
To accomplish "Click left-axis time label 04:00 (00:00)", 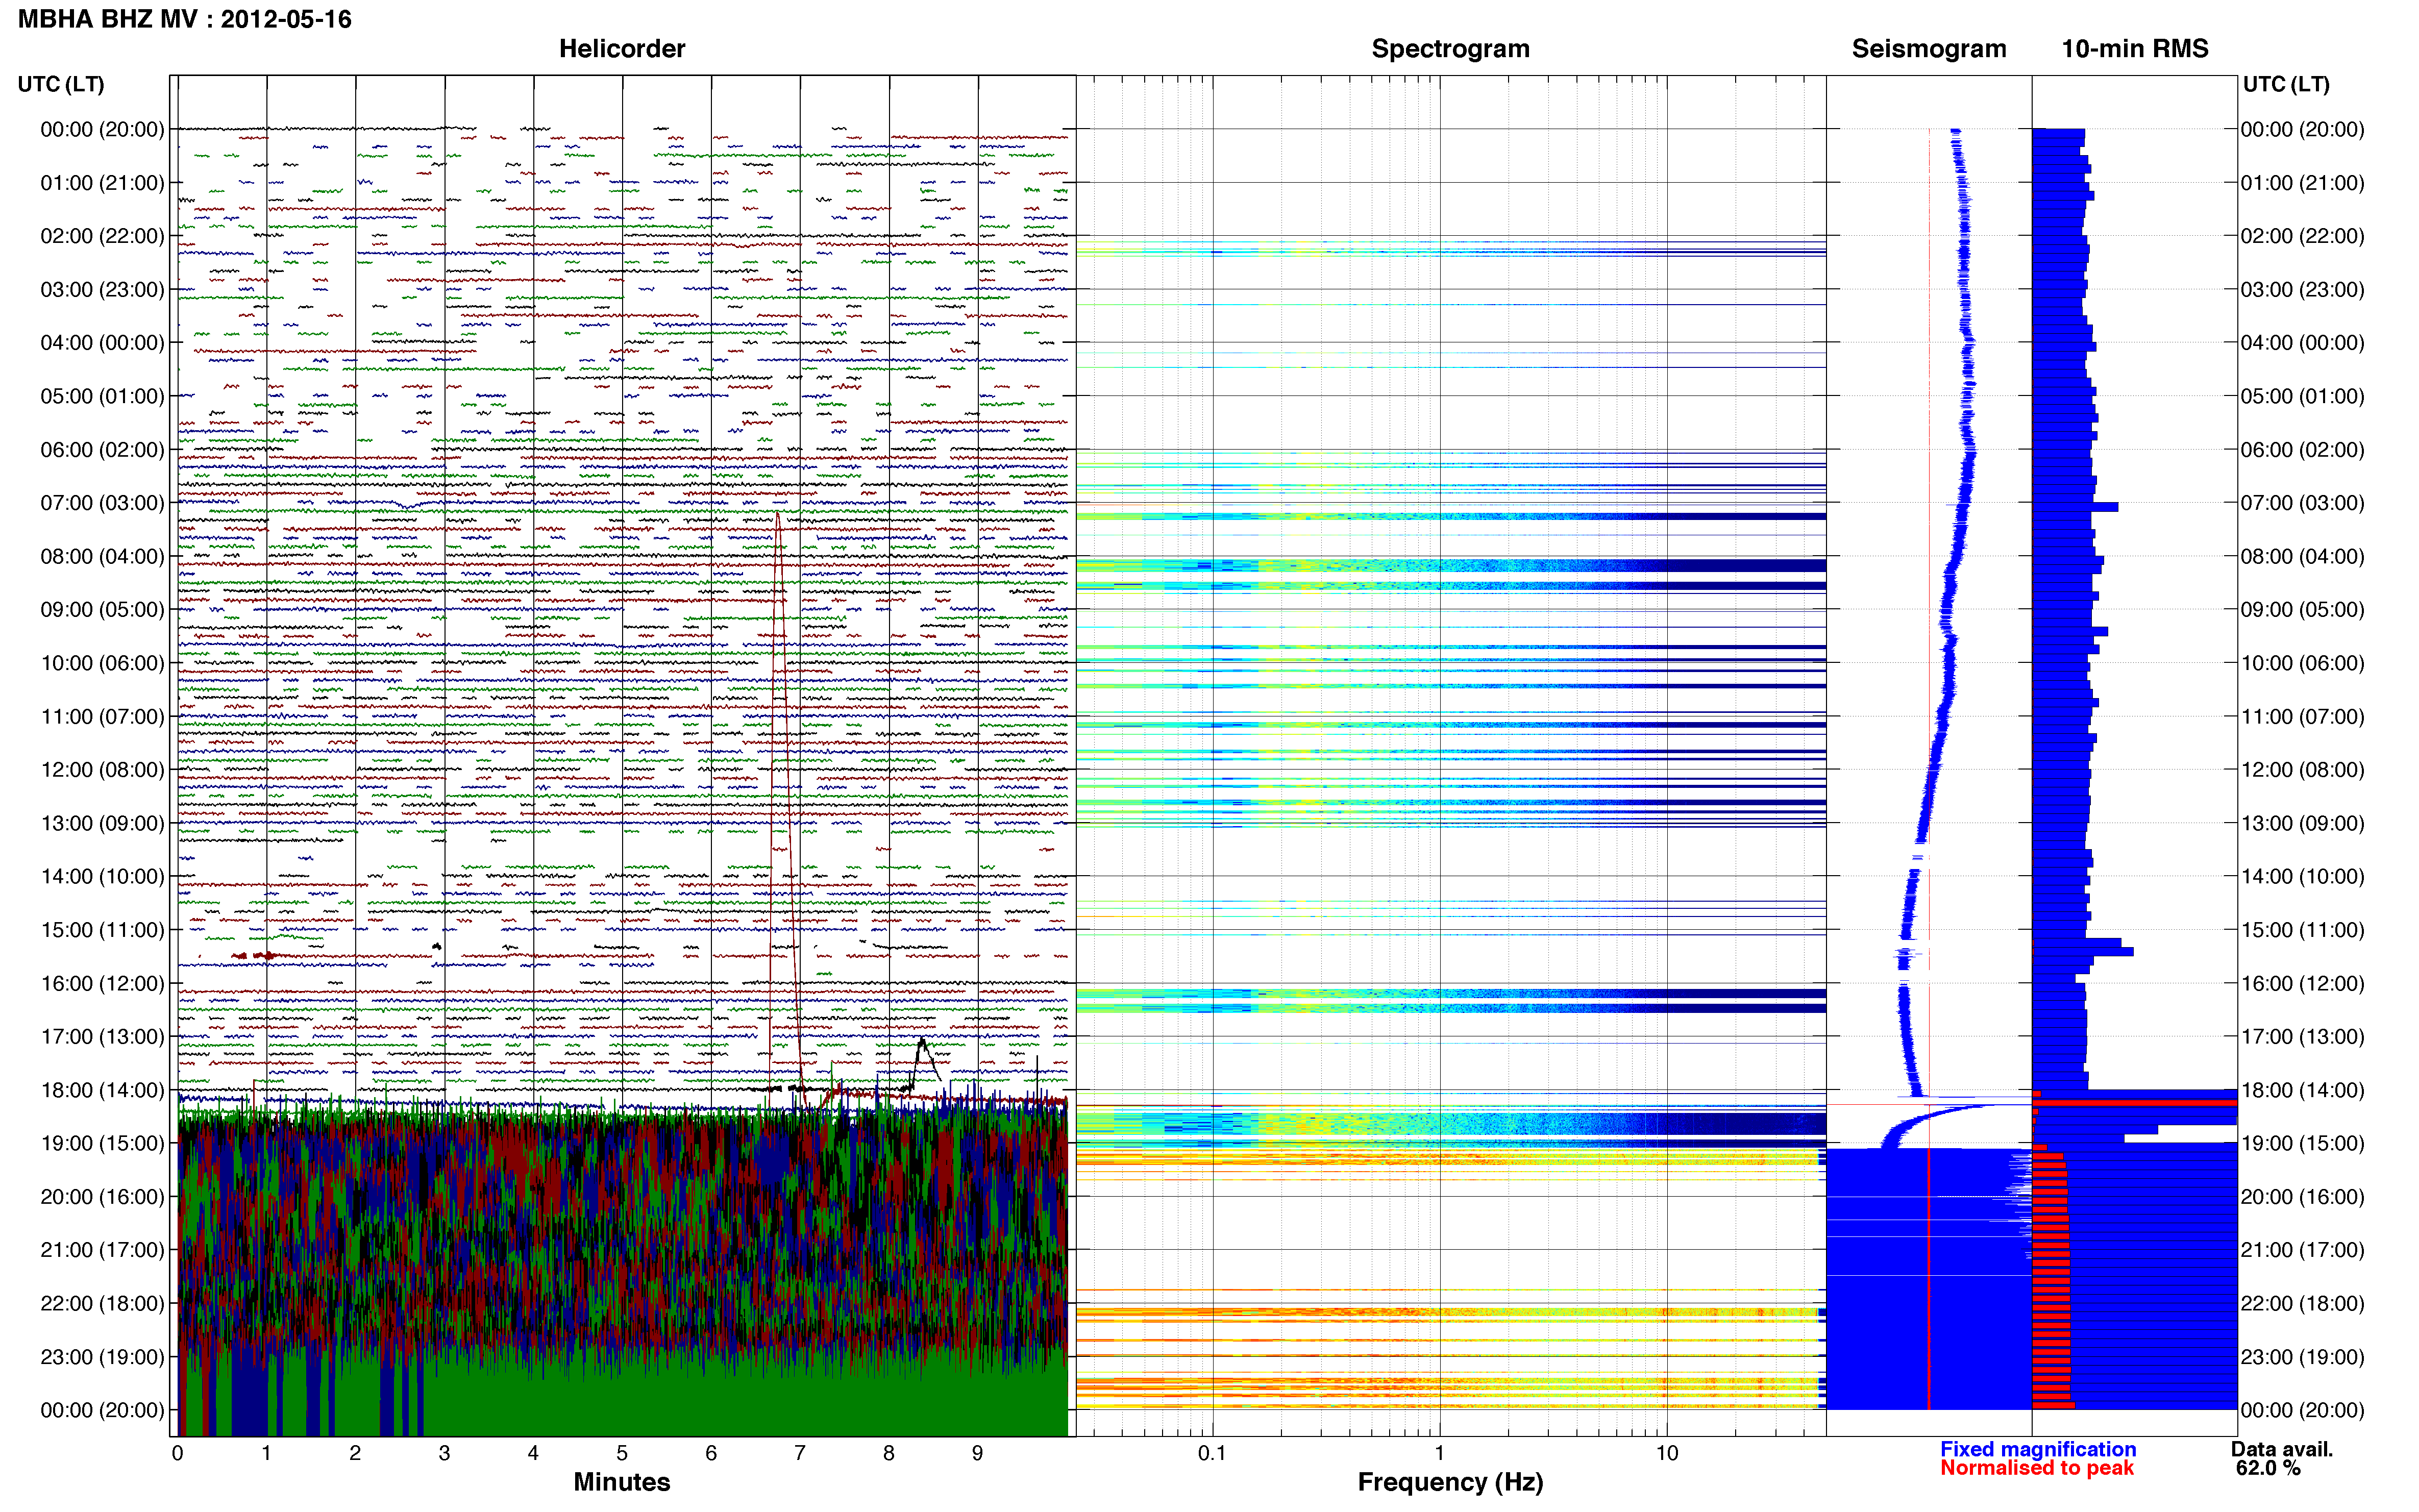I will [102, 343].
